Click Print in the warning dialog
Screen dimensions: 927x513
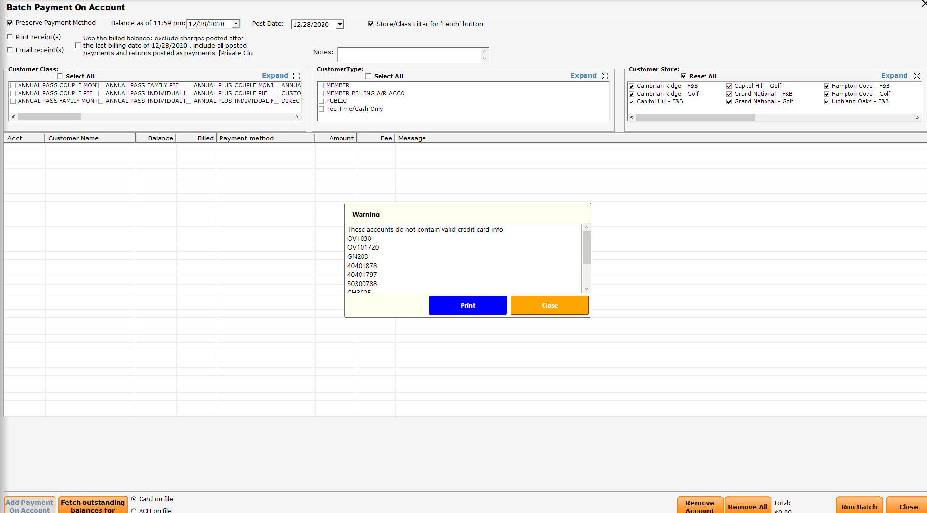click(x=467, y=305)
